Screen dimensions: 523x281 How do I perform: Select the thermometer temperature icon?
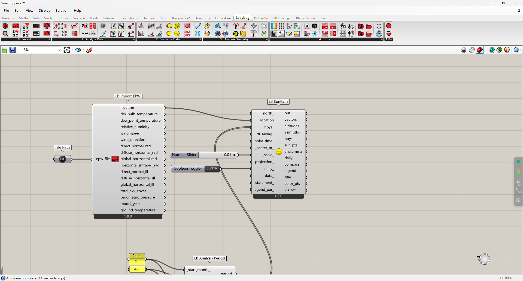click(x=103, y=26)
